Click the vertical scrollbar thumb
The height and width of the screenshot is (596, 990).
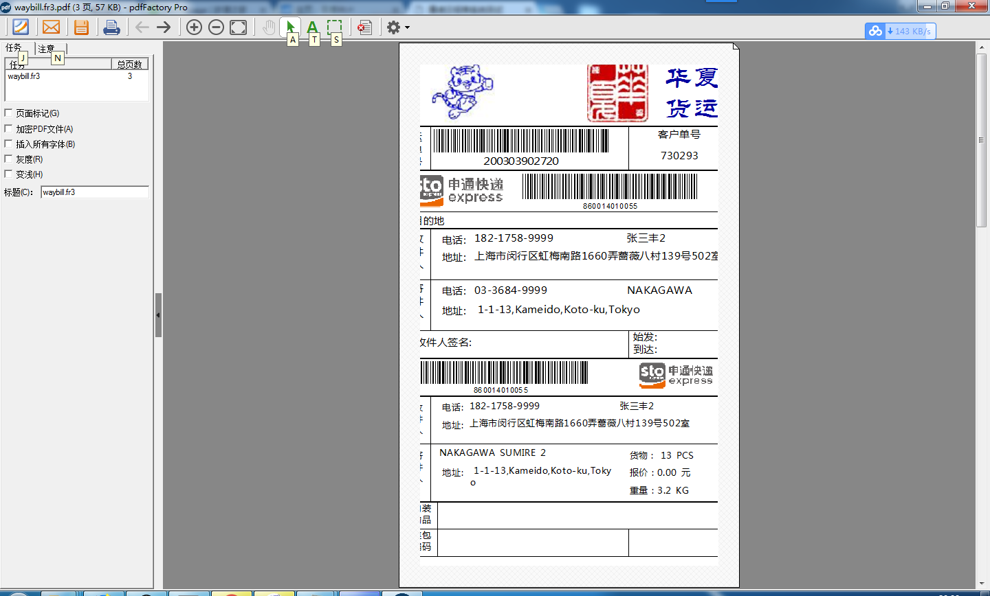point(981,140)
